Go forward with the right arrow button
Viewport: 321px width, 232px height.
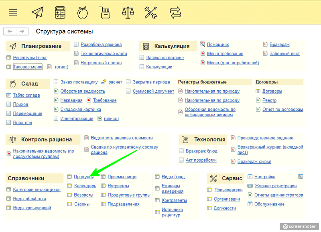click(22, 31)
